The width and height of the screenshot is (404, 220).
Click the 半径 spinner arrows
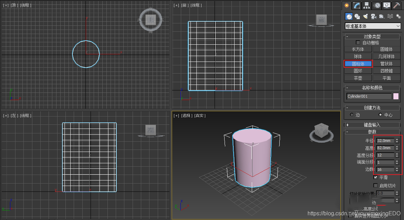(397, 141)
